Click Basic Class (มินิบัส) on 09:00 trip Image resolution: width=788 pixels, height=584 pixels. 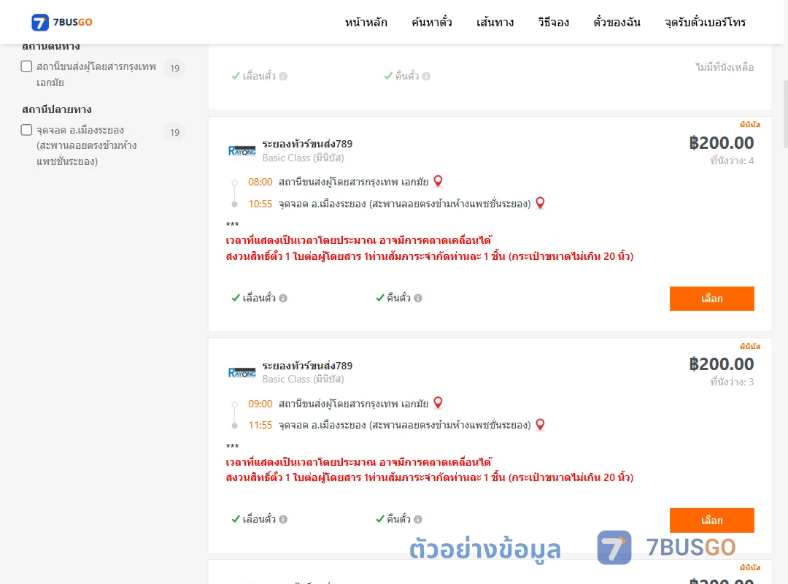303,380
